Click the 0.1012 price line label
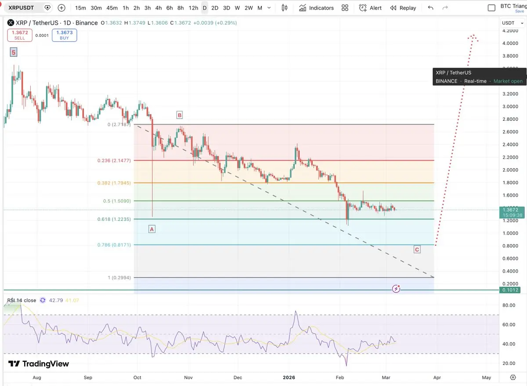Image resolution: width=527 pixels, height=386 pixels. tap(510, 290)
